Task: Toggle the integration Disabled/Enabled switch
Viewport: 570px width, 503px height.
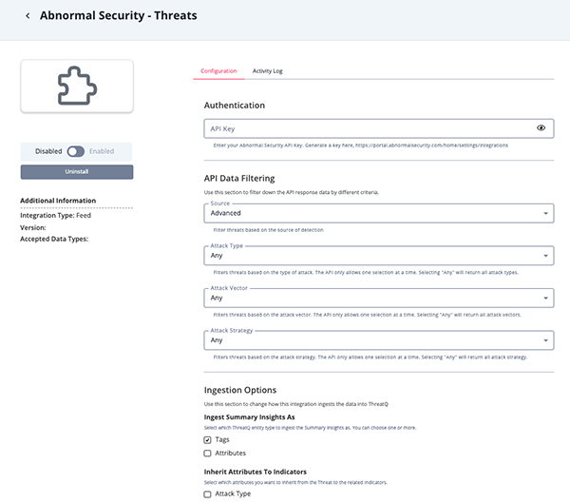Action: [76, 151]
